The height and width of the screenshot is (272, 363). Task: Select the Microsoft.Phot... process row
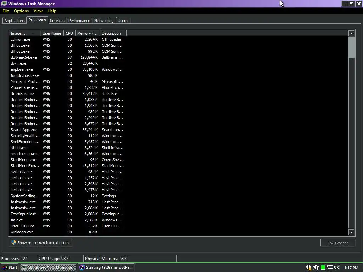tap(67, 81)
